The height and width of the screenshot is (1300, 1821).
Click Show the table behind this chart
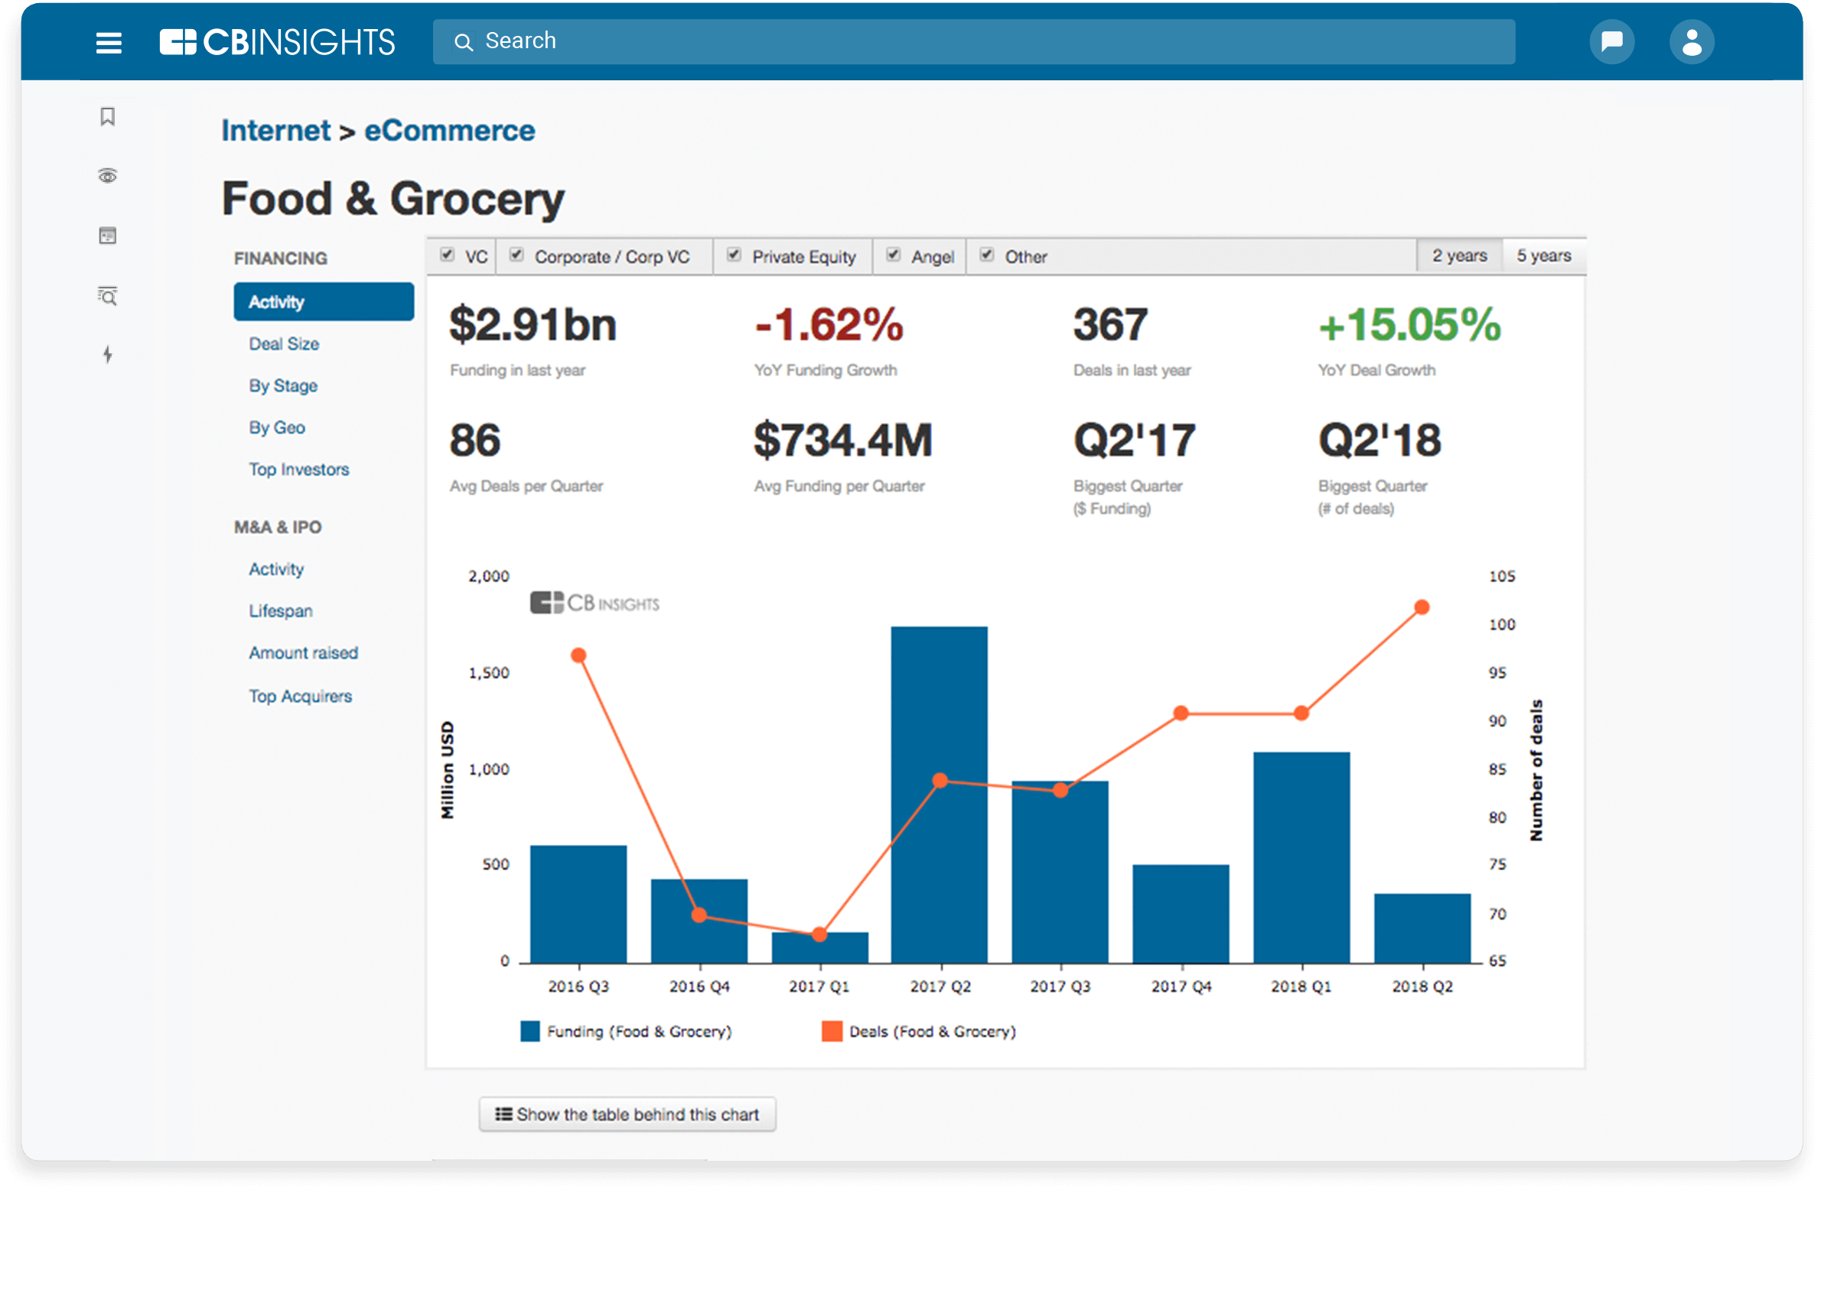click(x=627, y=1114)
